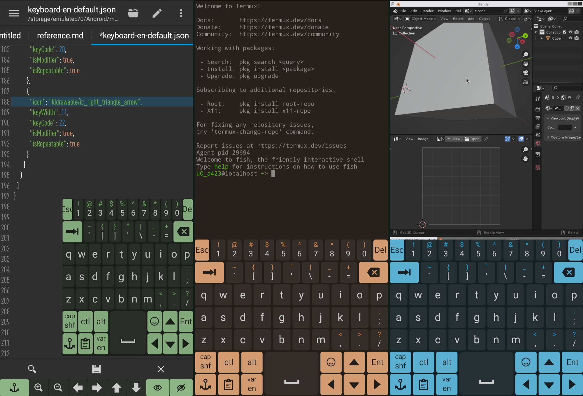Disable Collection in renders via camera icon

577,32
